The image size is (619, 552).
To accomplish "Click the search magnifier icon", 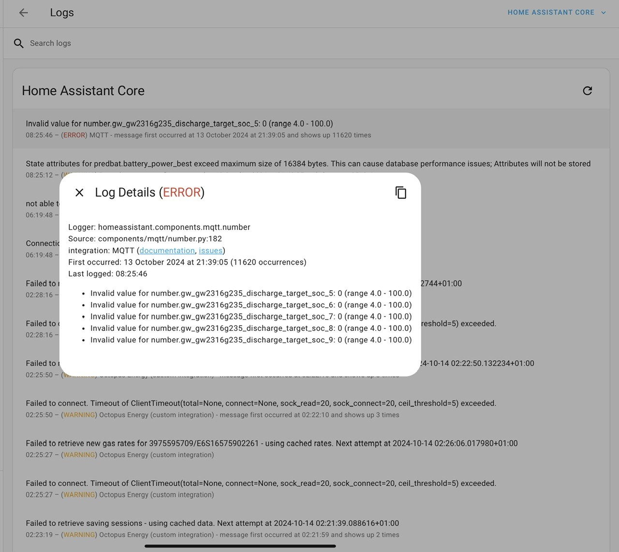I will pos(18,44).
